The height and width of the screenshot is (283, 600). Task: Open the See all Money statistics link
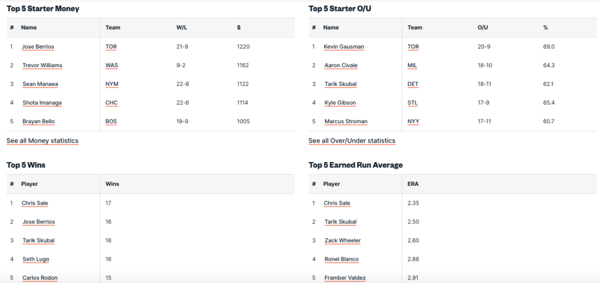tap(42, 141)
